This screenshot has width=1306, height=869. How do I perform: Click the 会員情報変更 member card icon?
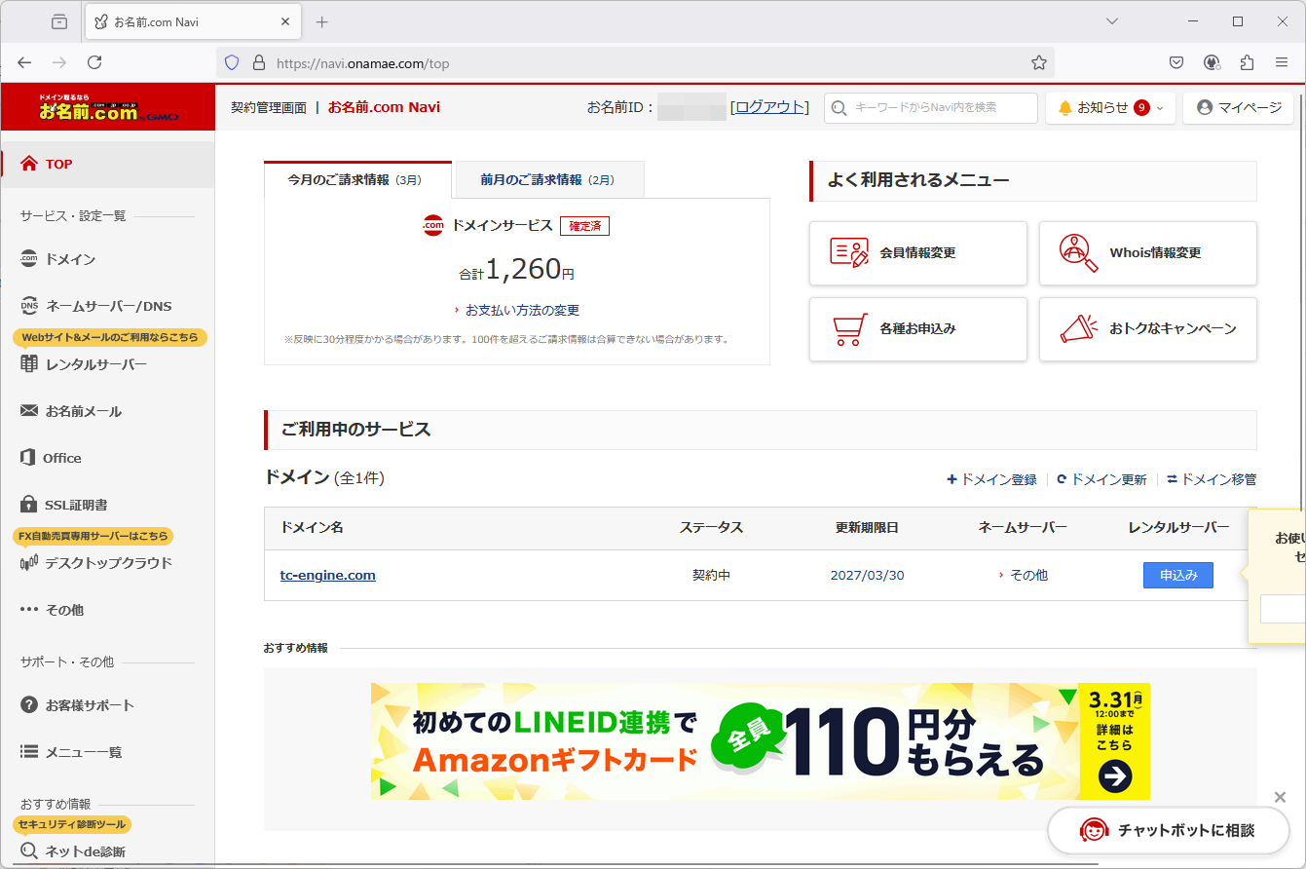pos(848,252)
